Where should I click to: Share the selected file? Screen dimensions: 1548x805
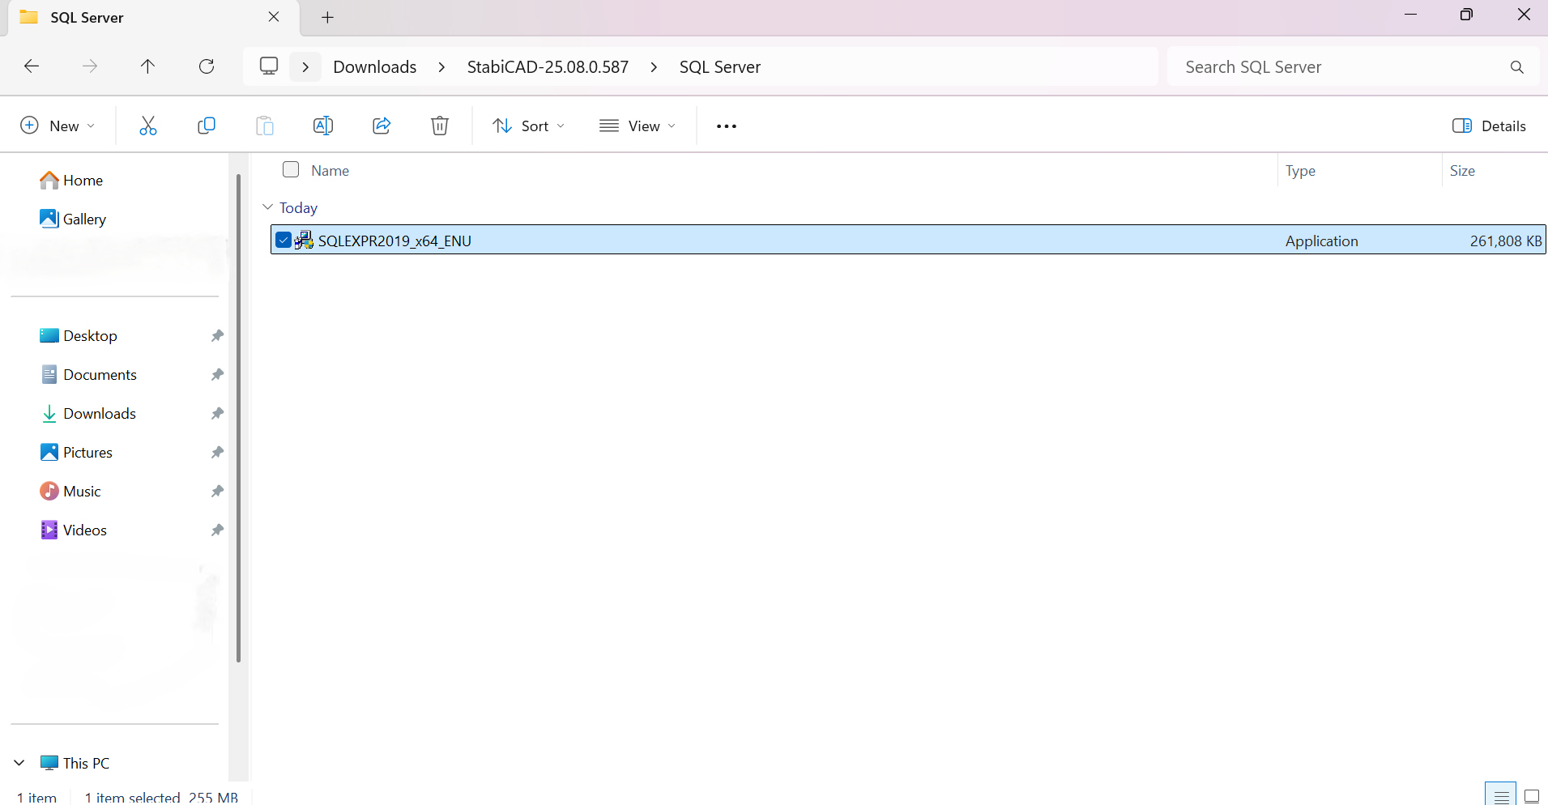tap(382, 126)
